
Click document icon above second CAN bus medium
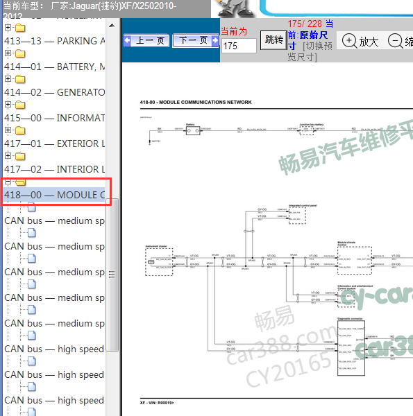pyautogui.click(x=32, y=233)
